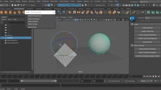The height and width of the screenshot is (90, 161).
Task: Open the Objects selection mask dropdown
Action: [x=36, y=5]
